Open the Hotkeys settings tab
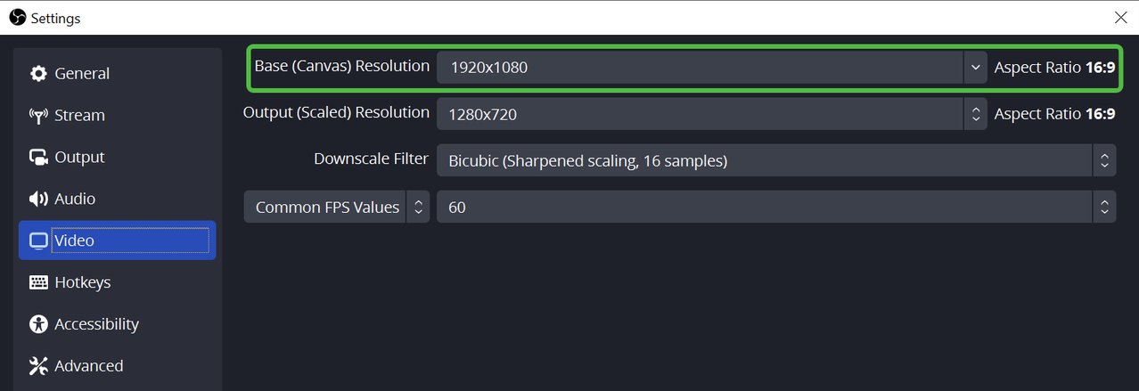 coord(82,282)
